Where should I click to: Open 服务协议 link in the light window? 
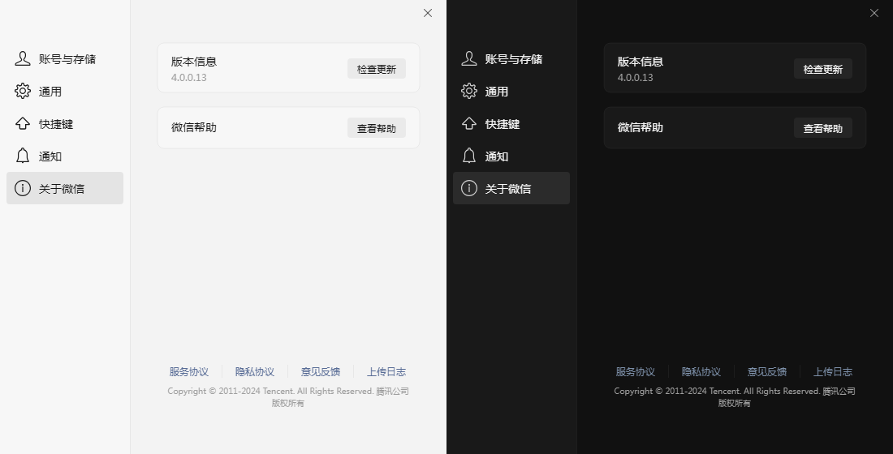point(189,371)
